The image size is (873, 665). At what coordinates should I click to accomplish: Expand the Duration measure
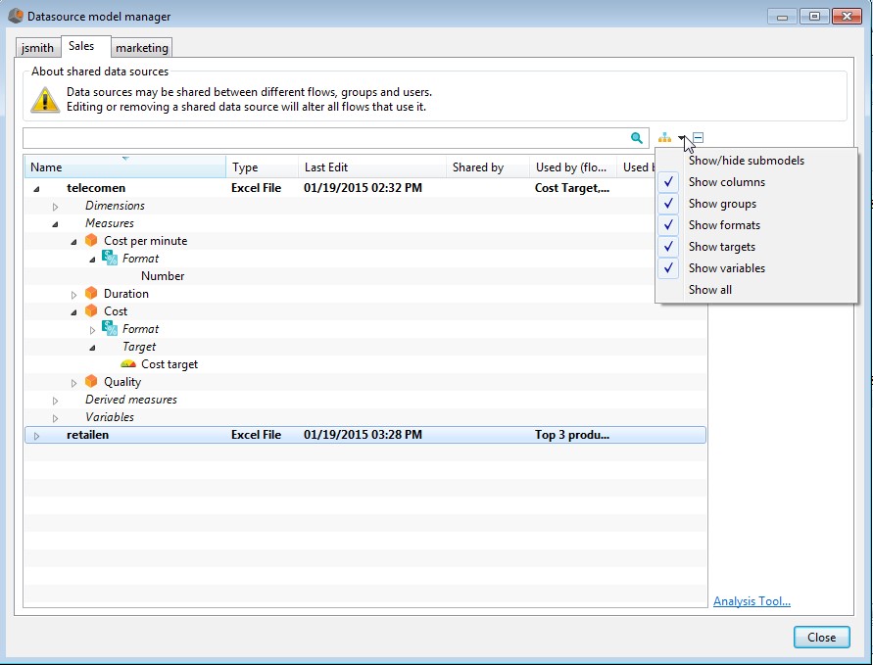[x=73, y=295]
